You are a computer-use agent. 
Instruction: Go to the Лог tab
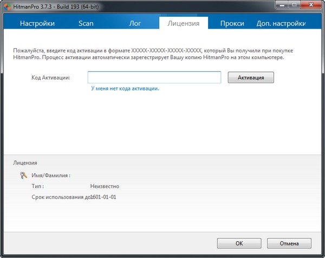[135, 23]
